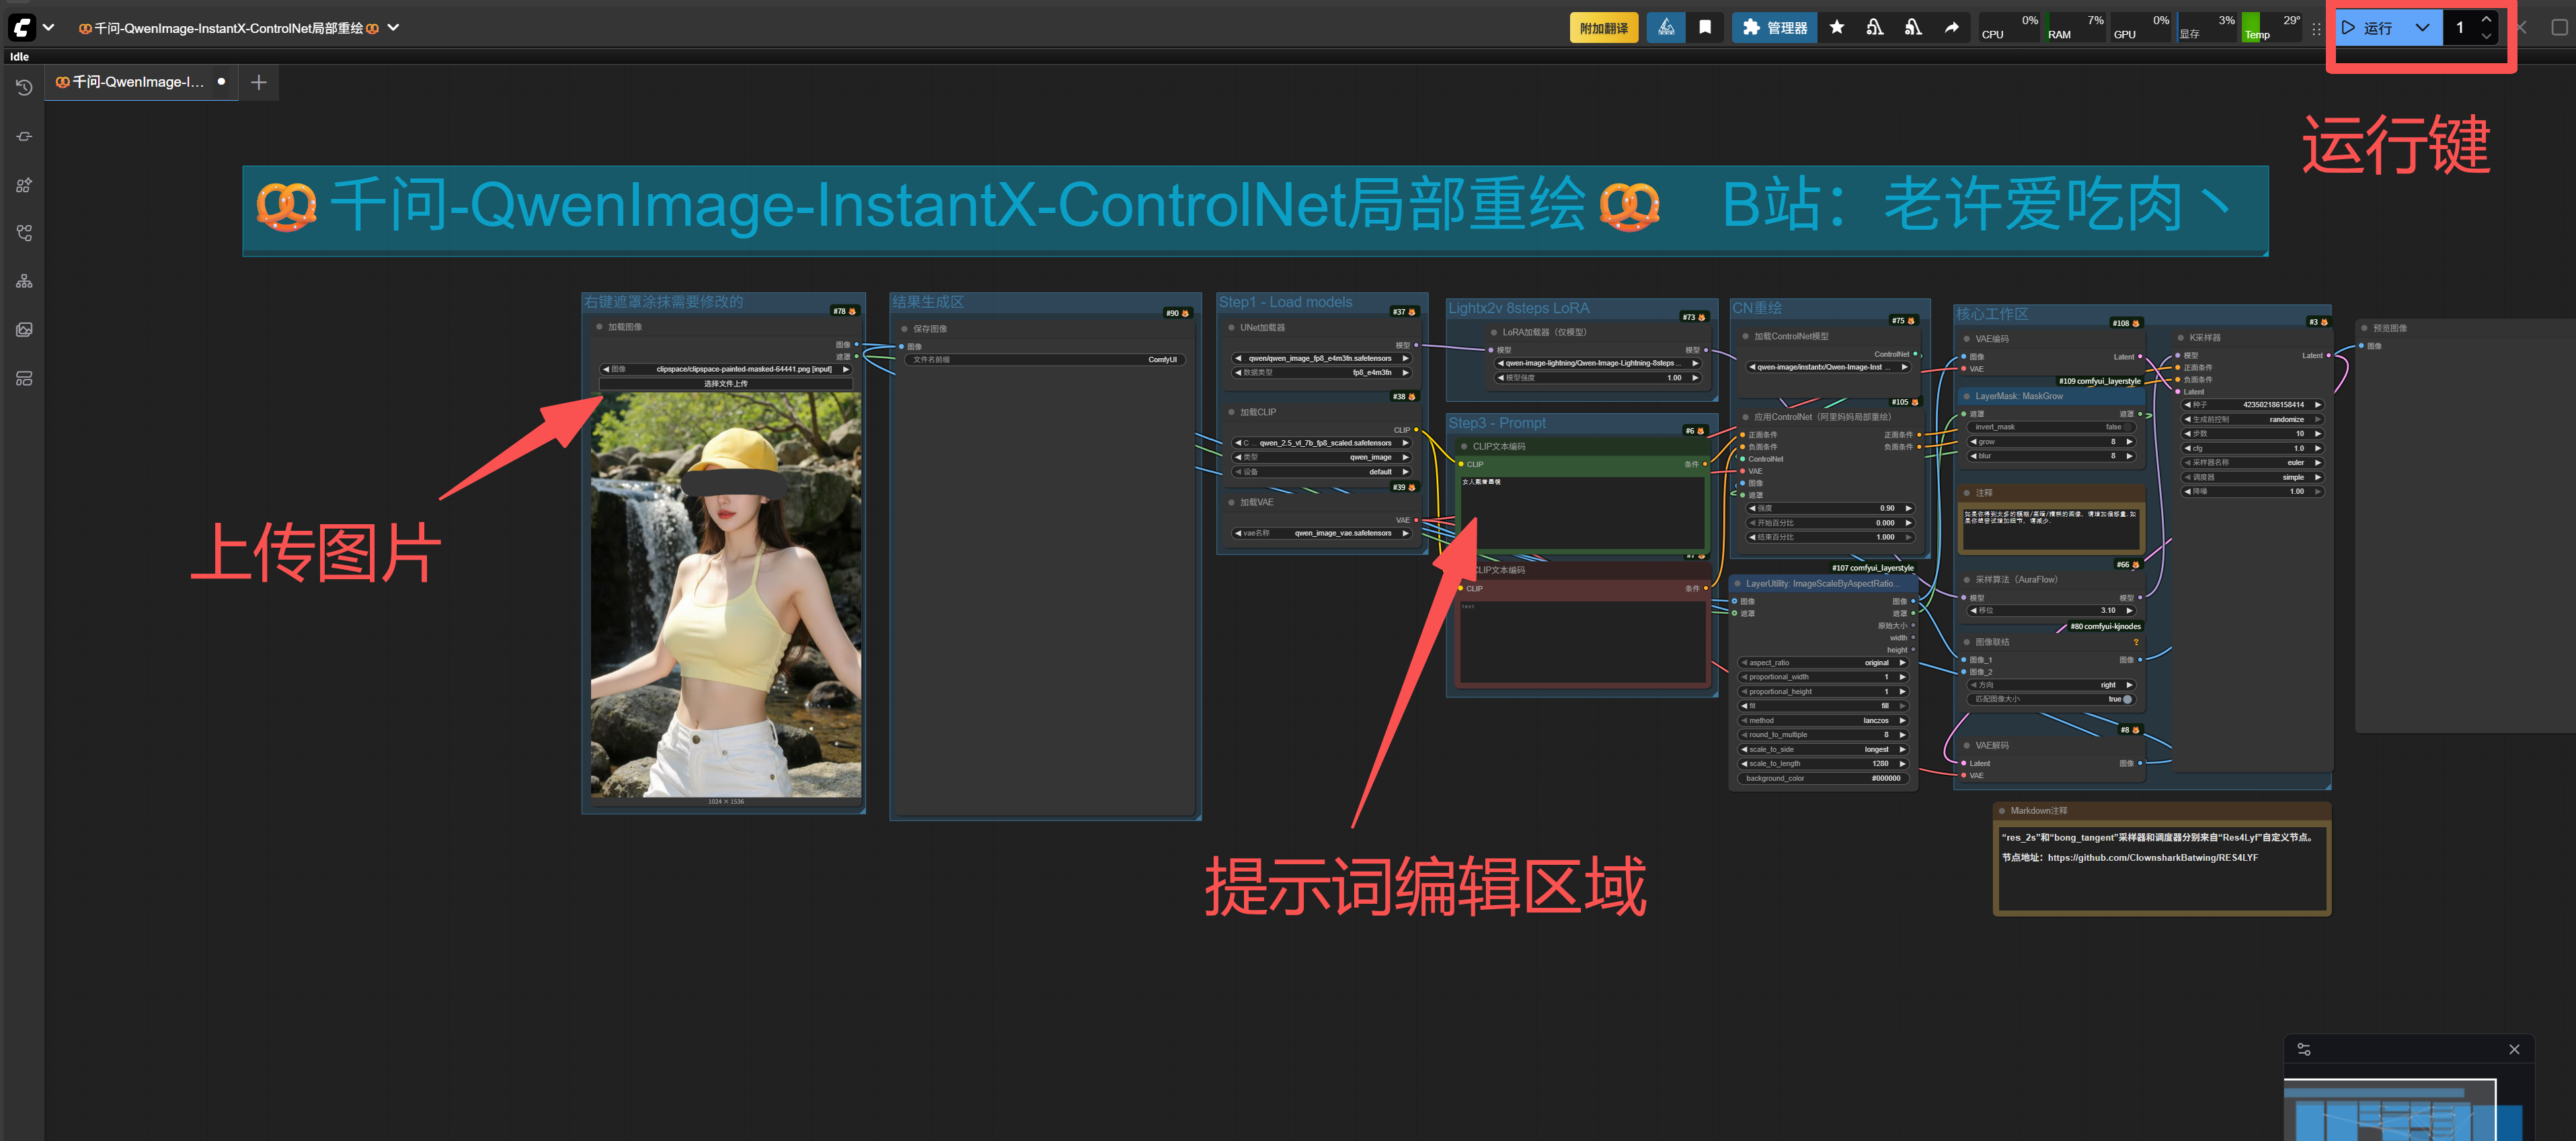Close the minimap panel
Image resolution: width=2576 pixels, height=1141 pixels.
click(2514, 1049)
